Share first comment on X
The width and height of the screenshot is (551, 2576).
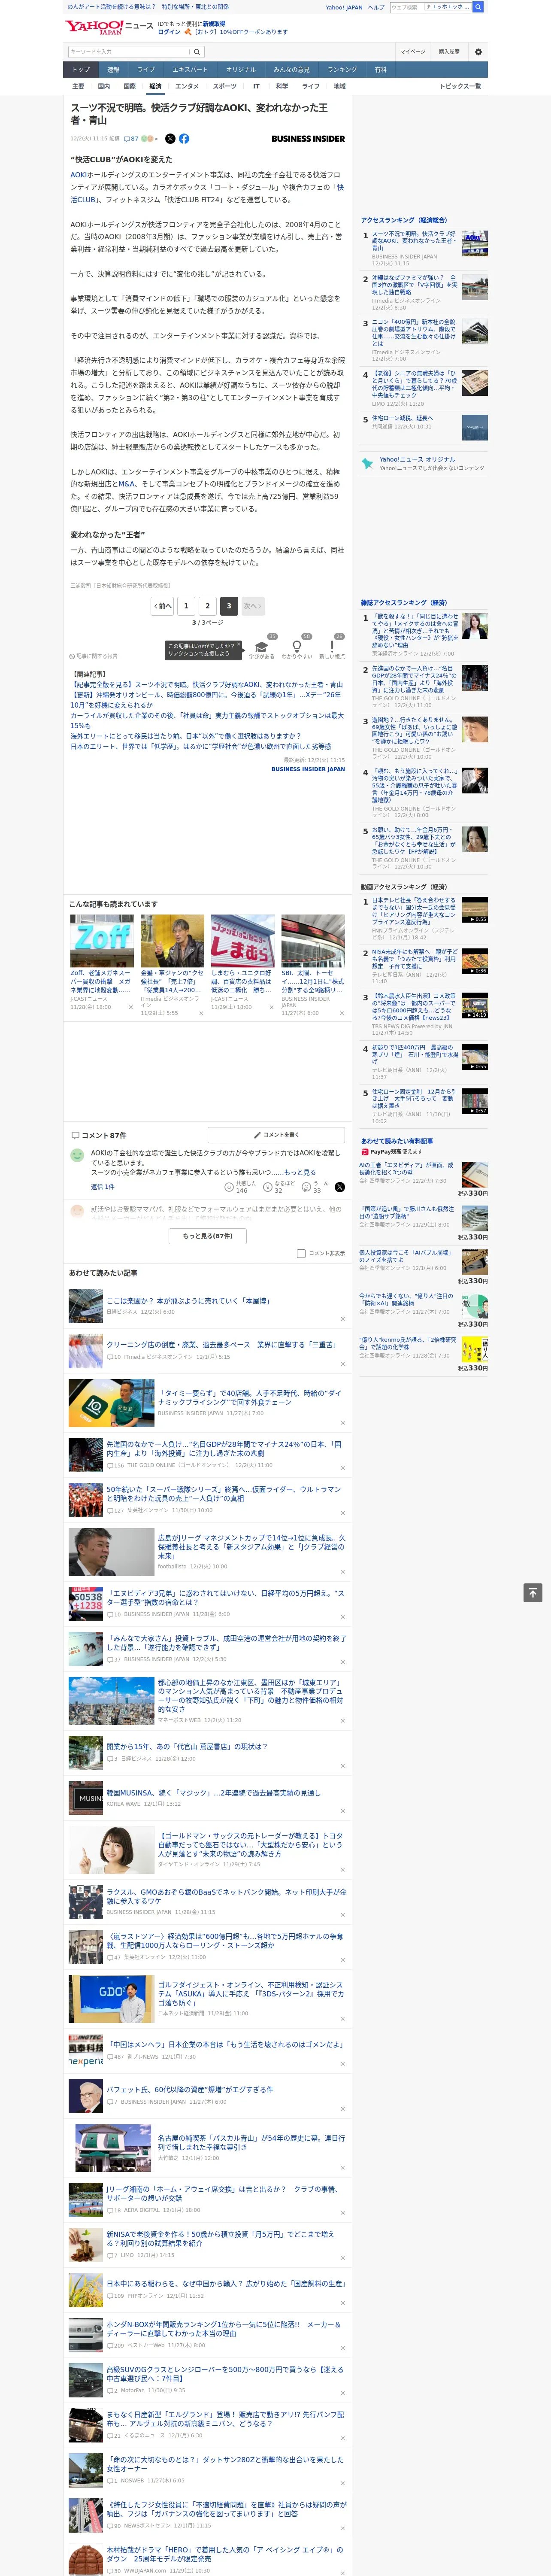339,1187
